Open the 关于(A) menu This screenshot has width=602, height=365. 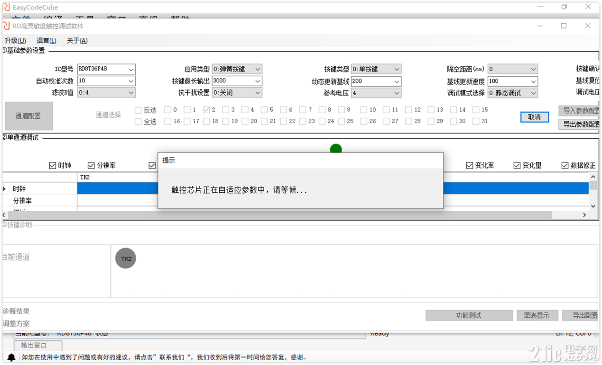(77, 41)
